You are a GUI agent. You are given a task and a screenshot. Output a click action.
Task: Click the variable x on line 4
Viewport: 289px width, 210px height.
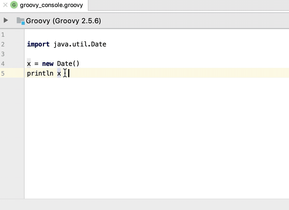coord(28,63)
